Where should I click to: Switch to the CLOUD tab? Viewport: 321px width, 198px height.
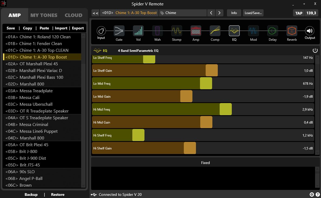point(74,15)
